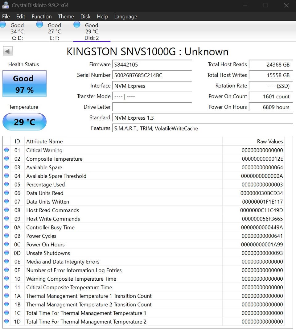Viewport: 296px width, 330px height.
Task: Click the Disk 2 status orb
Action: [x=77, y=24]
